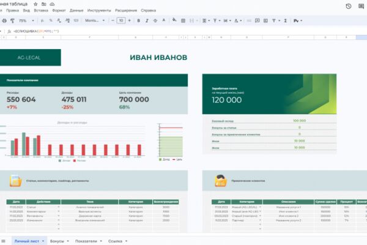Image resolution: width=367 pixels, height=245 pixels.
Task: Click the font size field showing 10
Action: tap(121, 21)
